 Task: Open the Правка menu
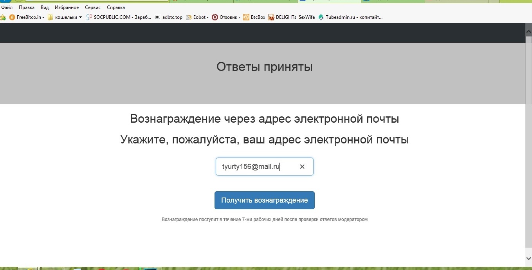pos(27,7)
